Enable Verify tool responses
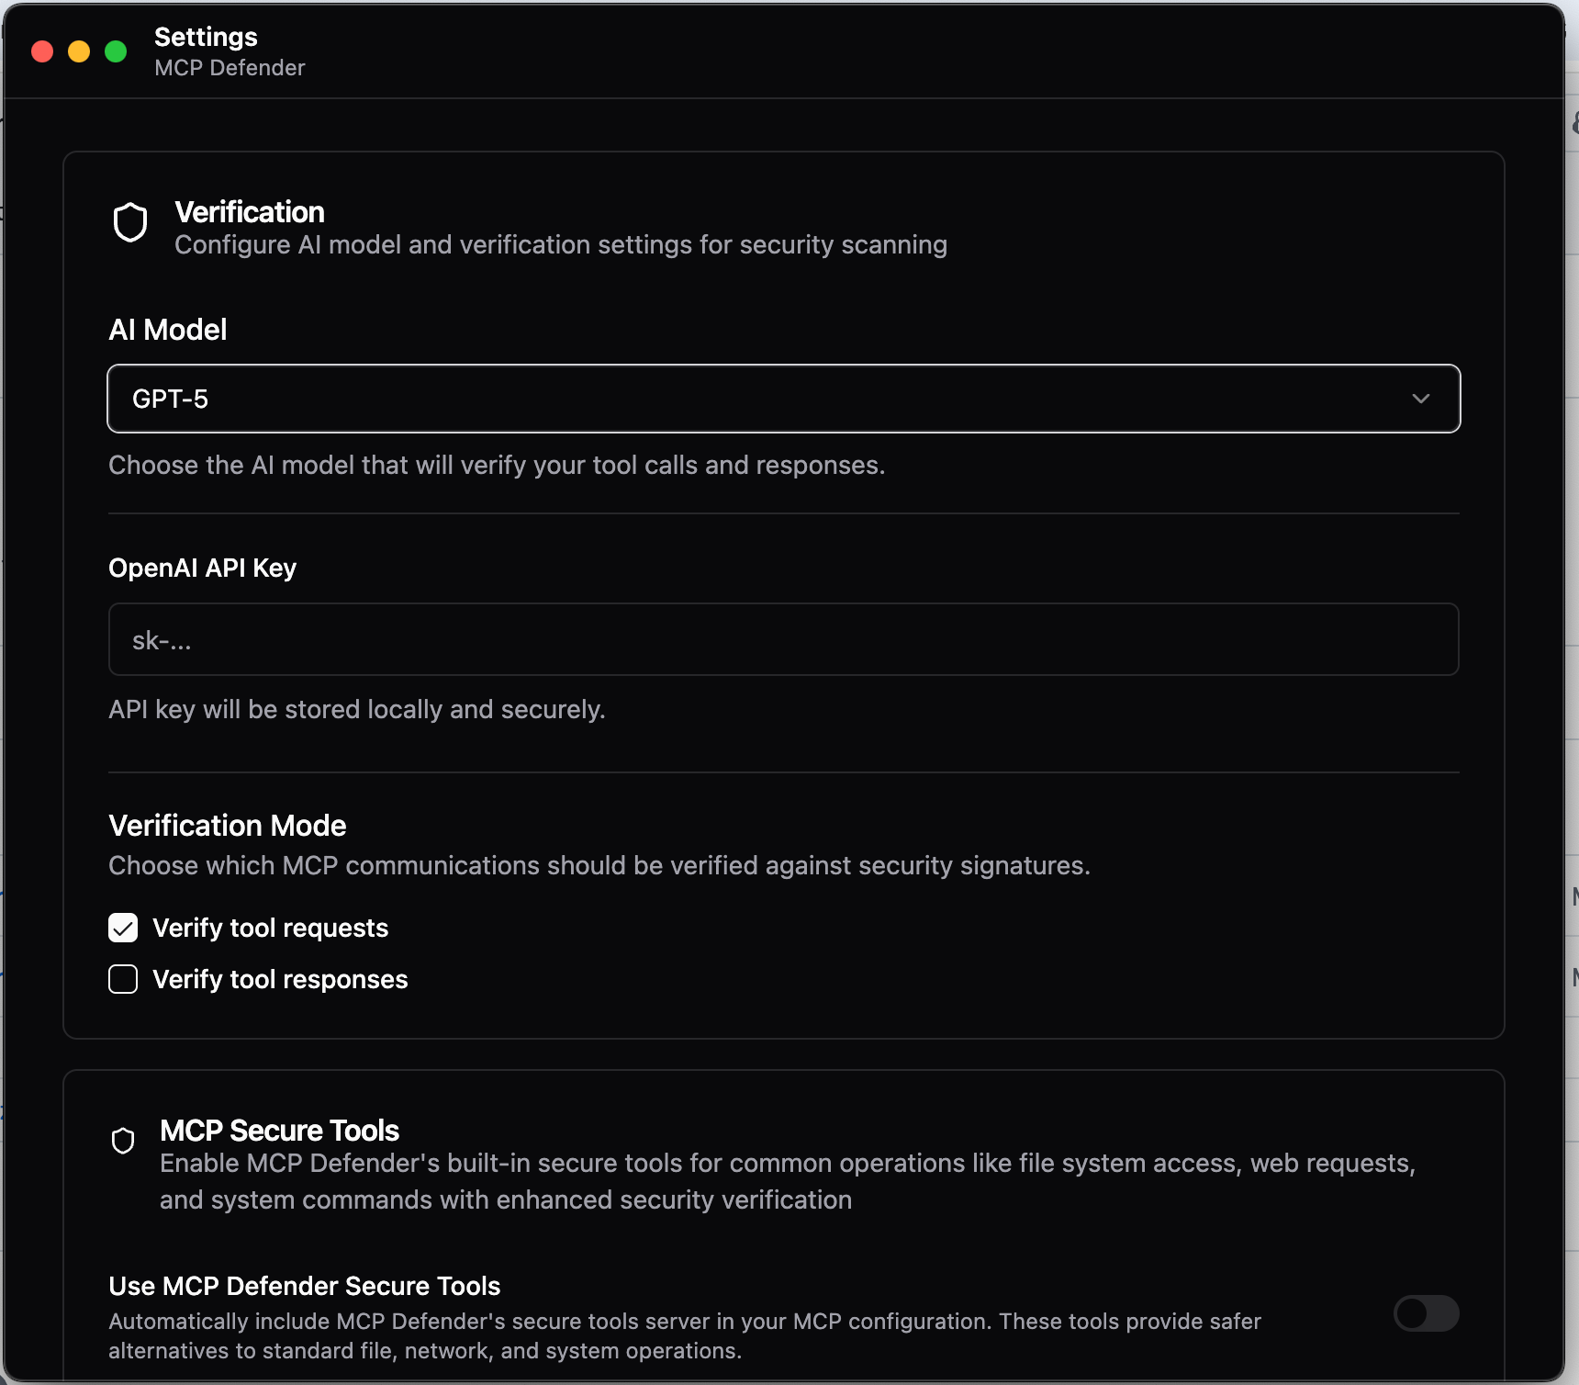Image resolution: width=1579 pixels, height=1385 pixels. [123, 979]
